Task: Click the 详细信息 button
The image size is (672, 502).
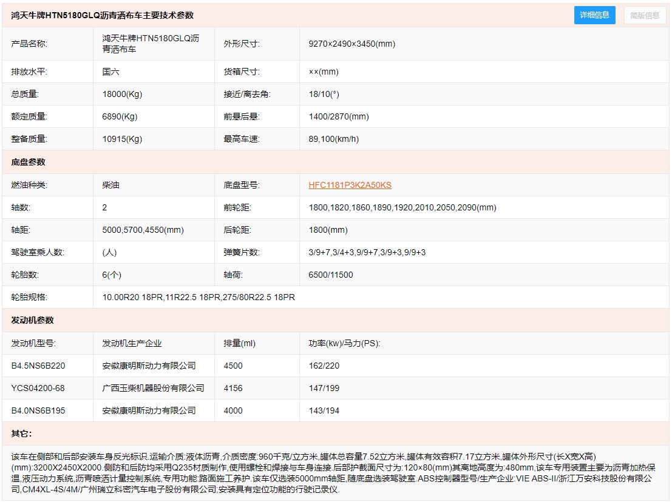Action: [594, 15]
